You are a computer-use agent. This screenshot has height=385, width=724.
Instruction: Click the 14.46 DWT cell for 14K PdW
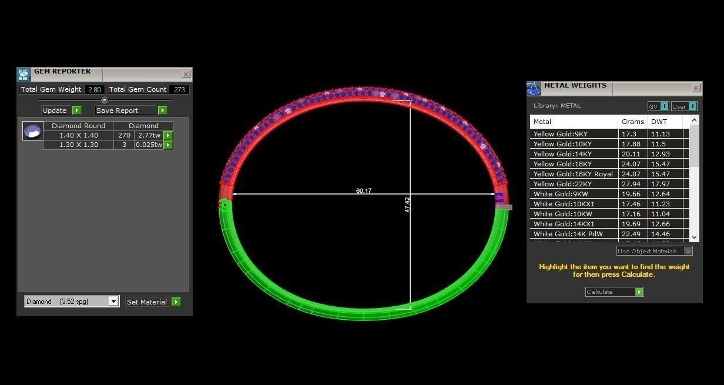tap(666, 234)
